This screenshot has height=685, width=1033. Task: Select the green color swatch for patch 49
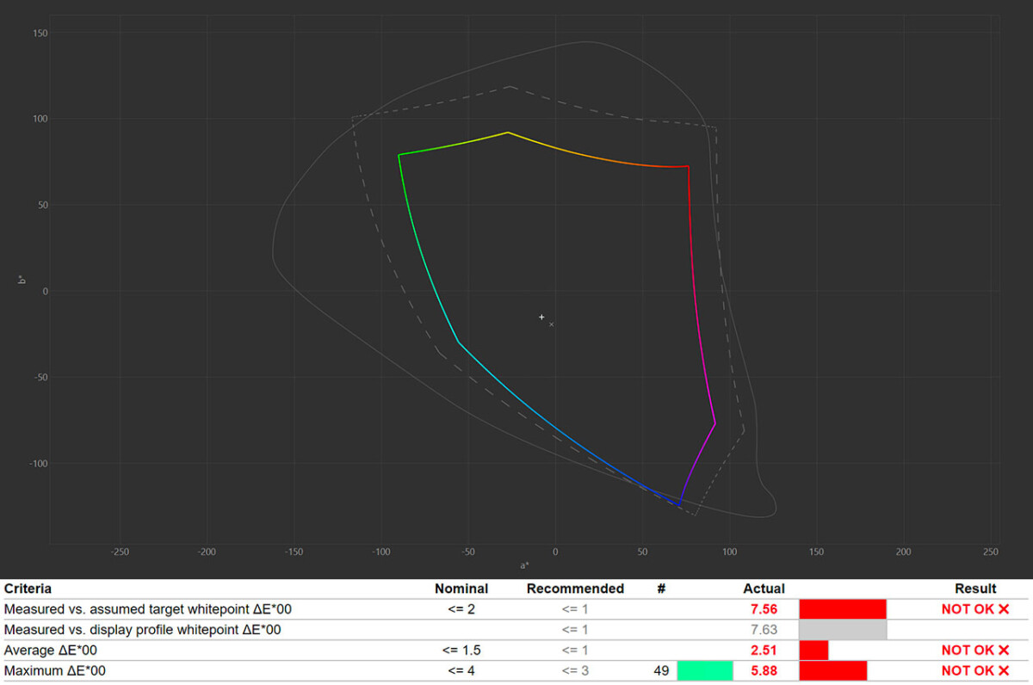(705, 670)
